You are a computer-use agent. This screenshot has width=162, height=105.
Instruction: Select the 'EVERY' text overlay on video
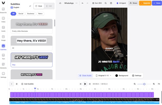coord(109,49)
